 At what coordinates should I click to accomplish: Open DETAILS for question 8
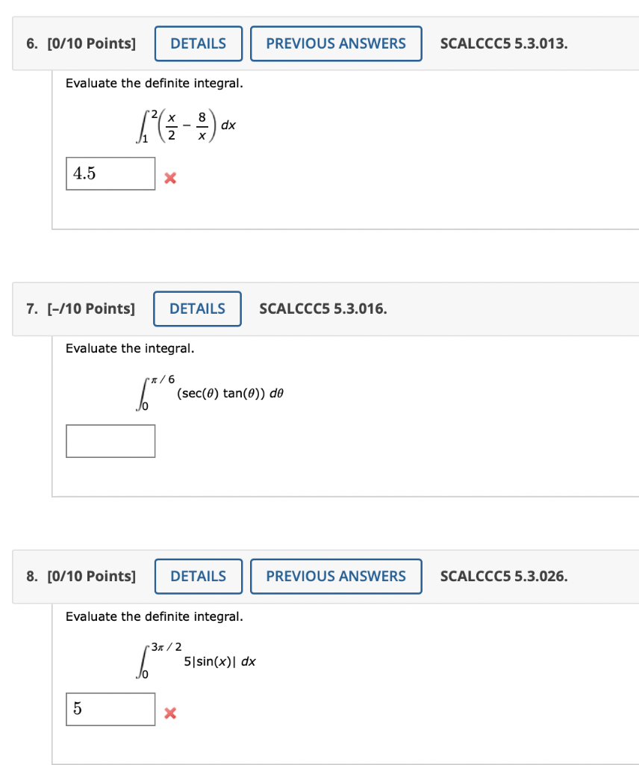tap(198, 576)
